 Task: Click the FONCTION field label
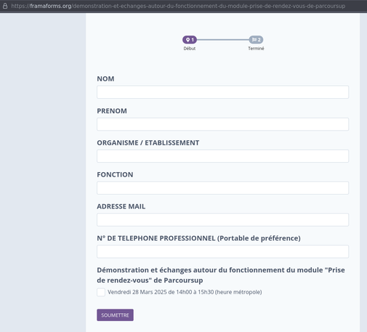(115, 174)
